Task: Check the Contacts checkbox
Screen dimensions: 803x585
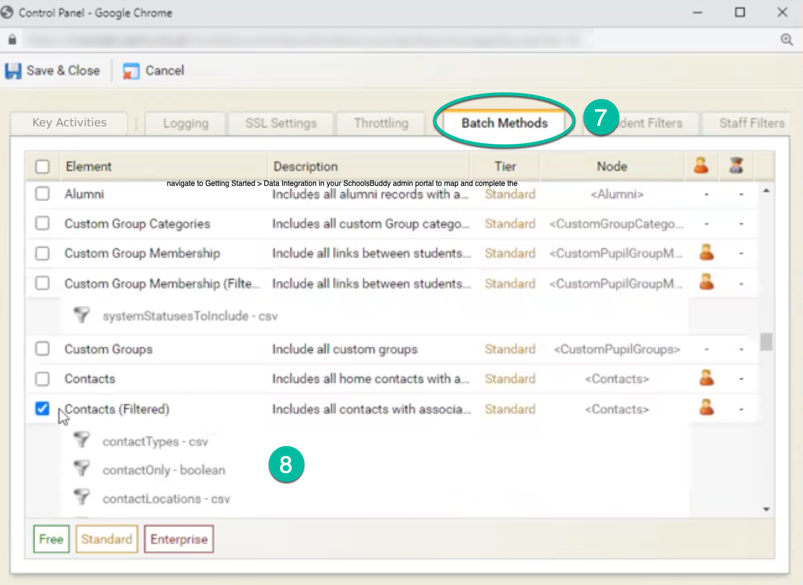Action: (x=42, y=378)
